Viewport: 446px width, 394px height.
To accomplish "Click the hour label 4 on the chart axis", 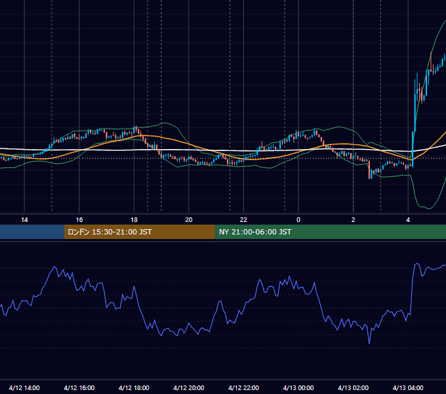I will click(x=408, y=220).
